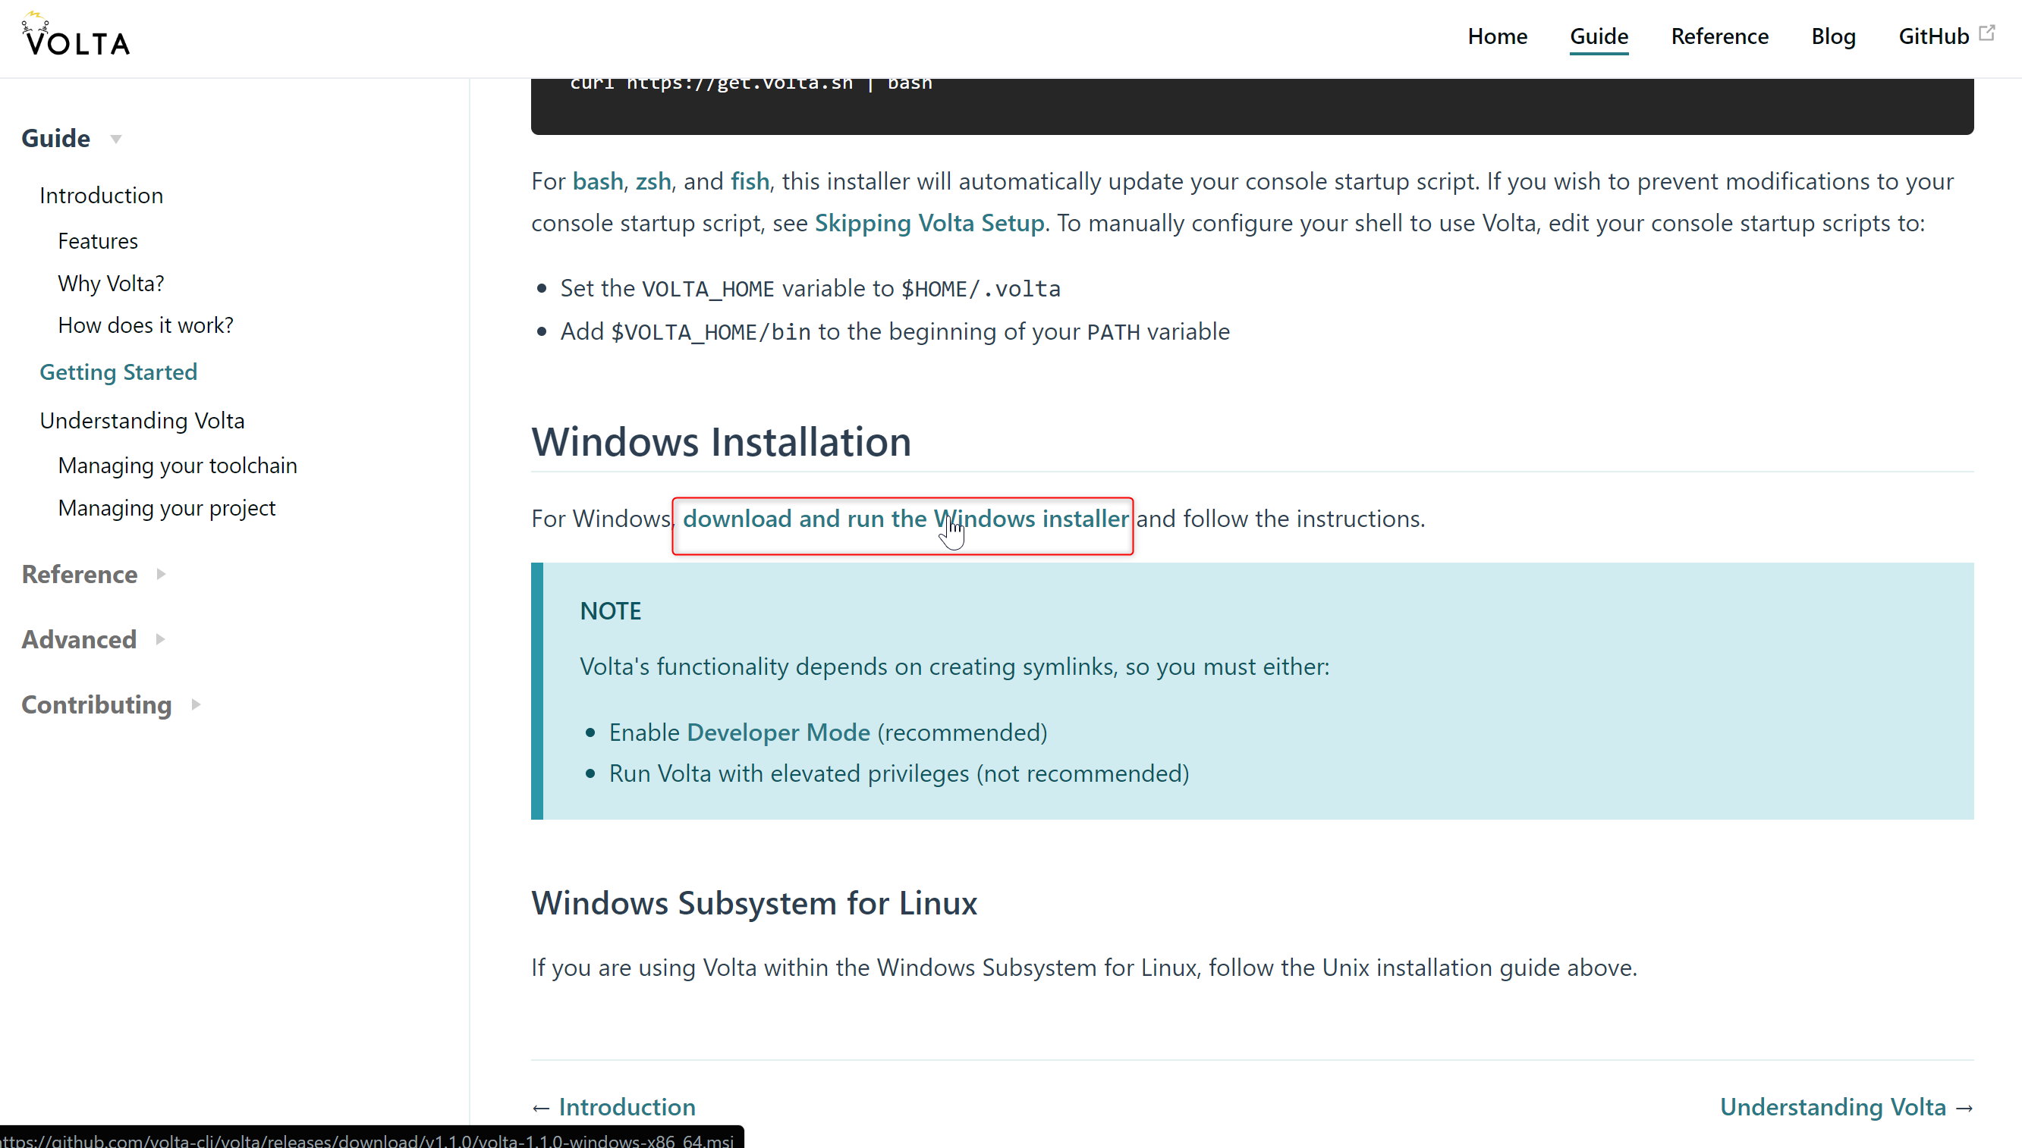Open the Reference top nav item
2022x1148 pixels.
coord(1719,36)
